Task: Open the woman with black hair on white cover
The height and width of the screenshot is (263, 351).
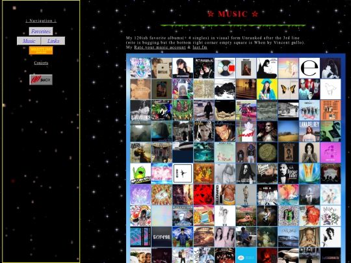Action: click(x=183, y=68)
